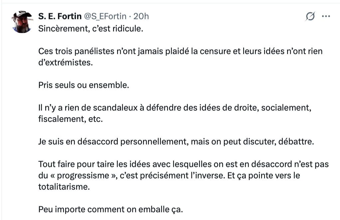Click the text "fiscalement, etc."
Image resolution: width=340 pixels, height=220 pixels.
tap(71, 119)
